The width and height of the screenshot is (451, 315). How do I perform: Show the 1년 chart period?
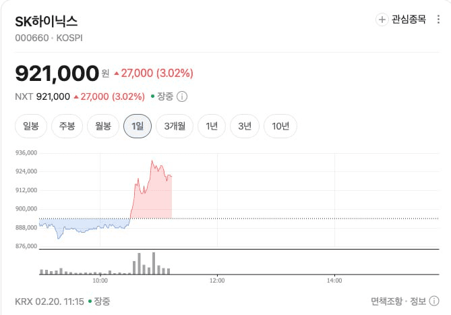point(212,125)
